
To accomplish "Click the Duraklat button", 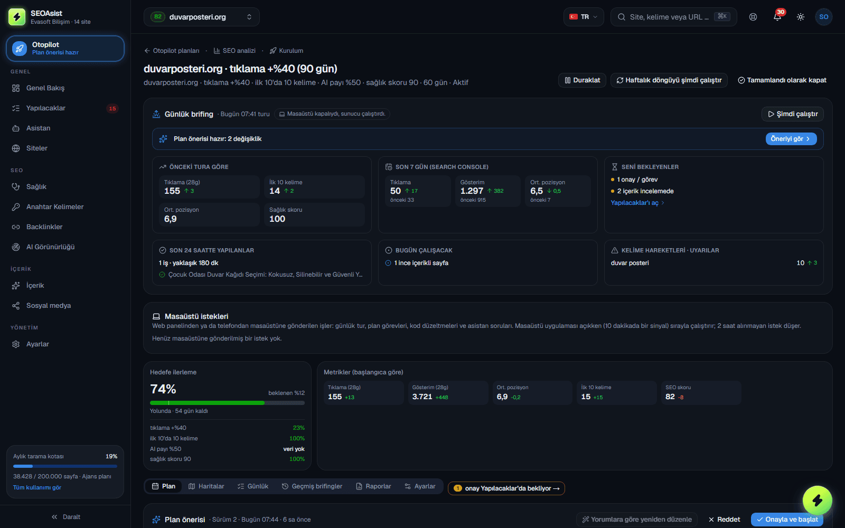I will pos(582,80).
